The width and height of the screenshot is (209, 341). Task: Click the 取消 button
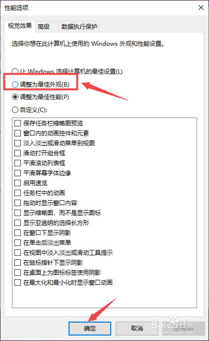pos(137,329)
